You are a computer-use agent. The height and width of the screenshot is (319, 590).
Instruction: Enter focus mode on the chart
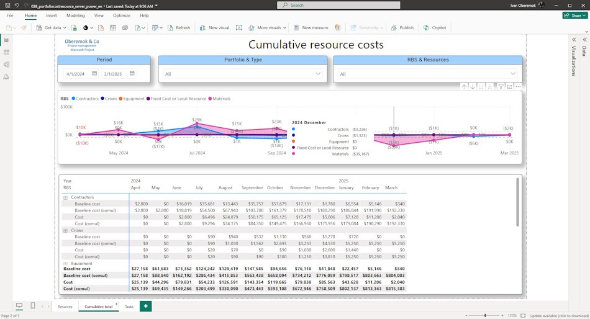click(x=509, y=87)
